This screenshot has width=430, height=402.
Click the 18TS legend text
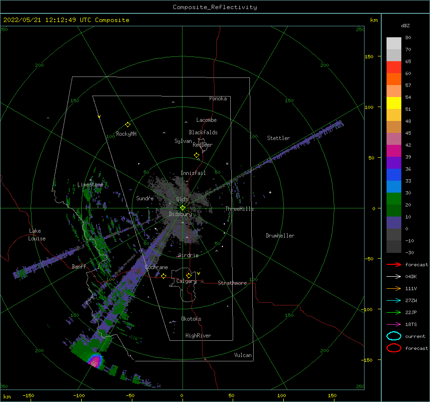tap(411, 325)
